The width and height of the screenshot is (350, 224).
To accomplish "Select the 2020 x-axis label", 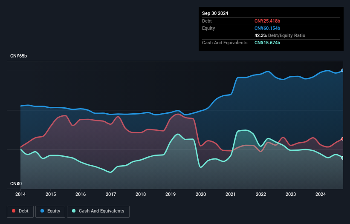I will point(201,195).
